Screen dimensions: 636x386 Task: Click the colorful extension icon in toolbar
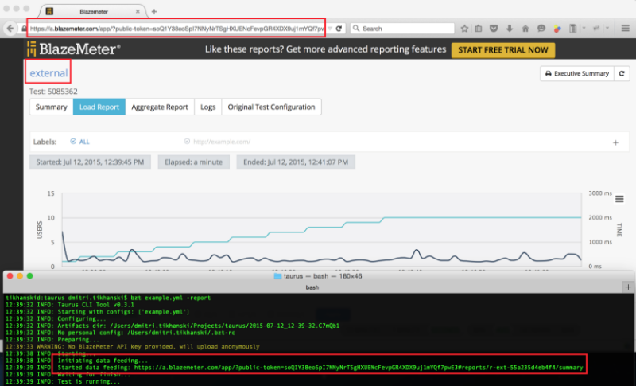point(557,29)
